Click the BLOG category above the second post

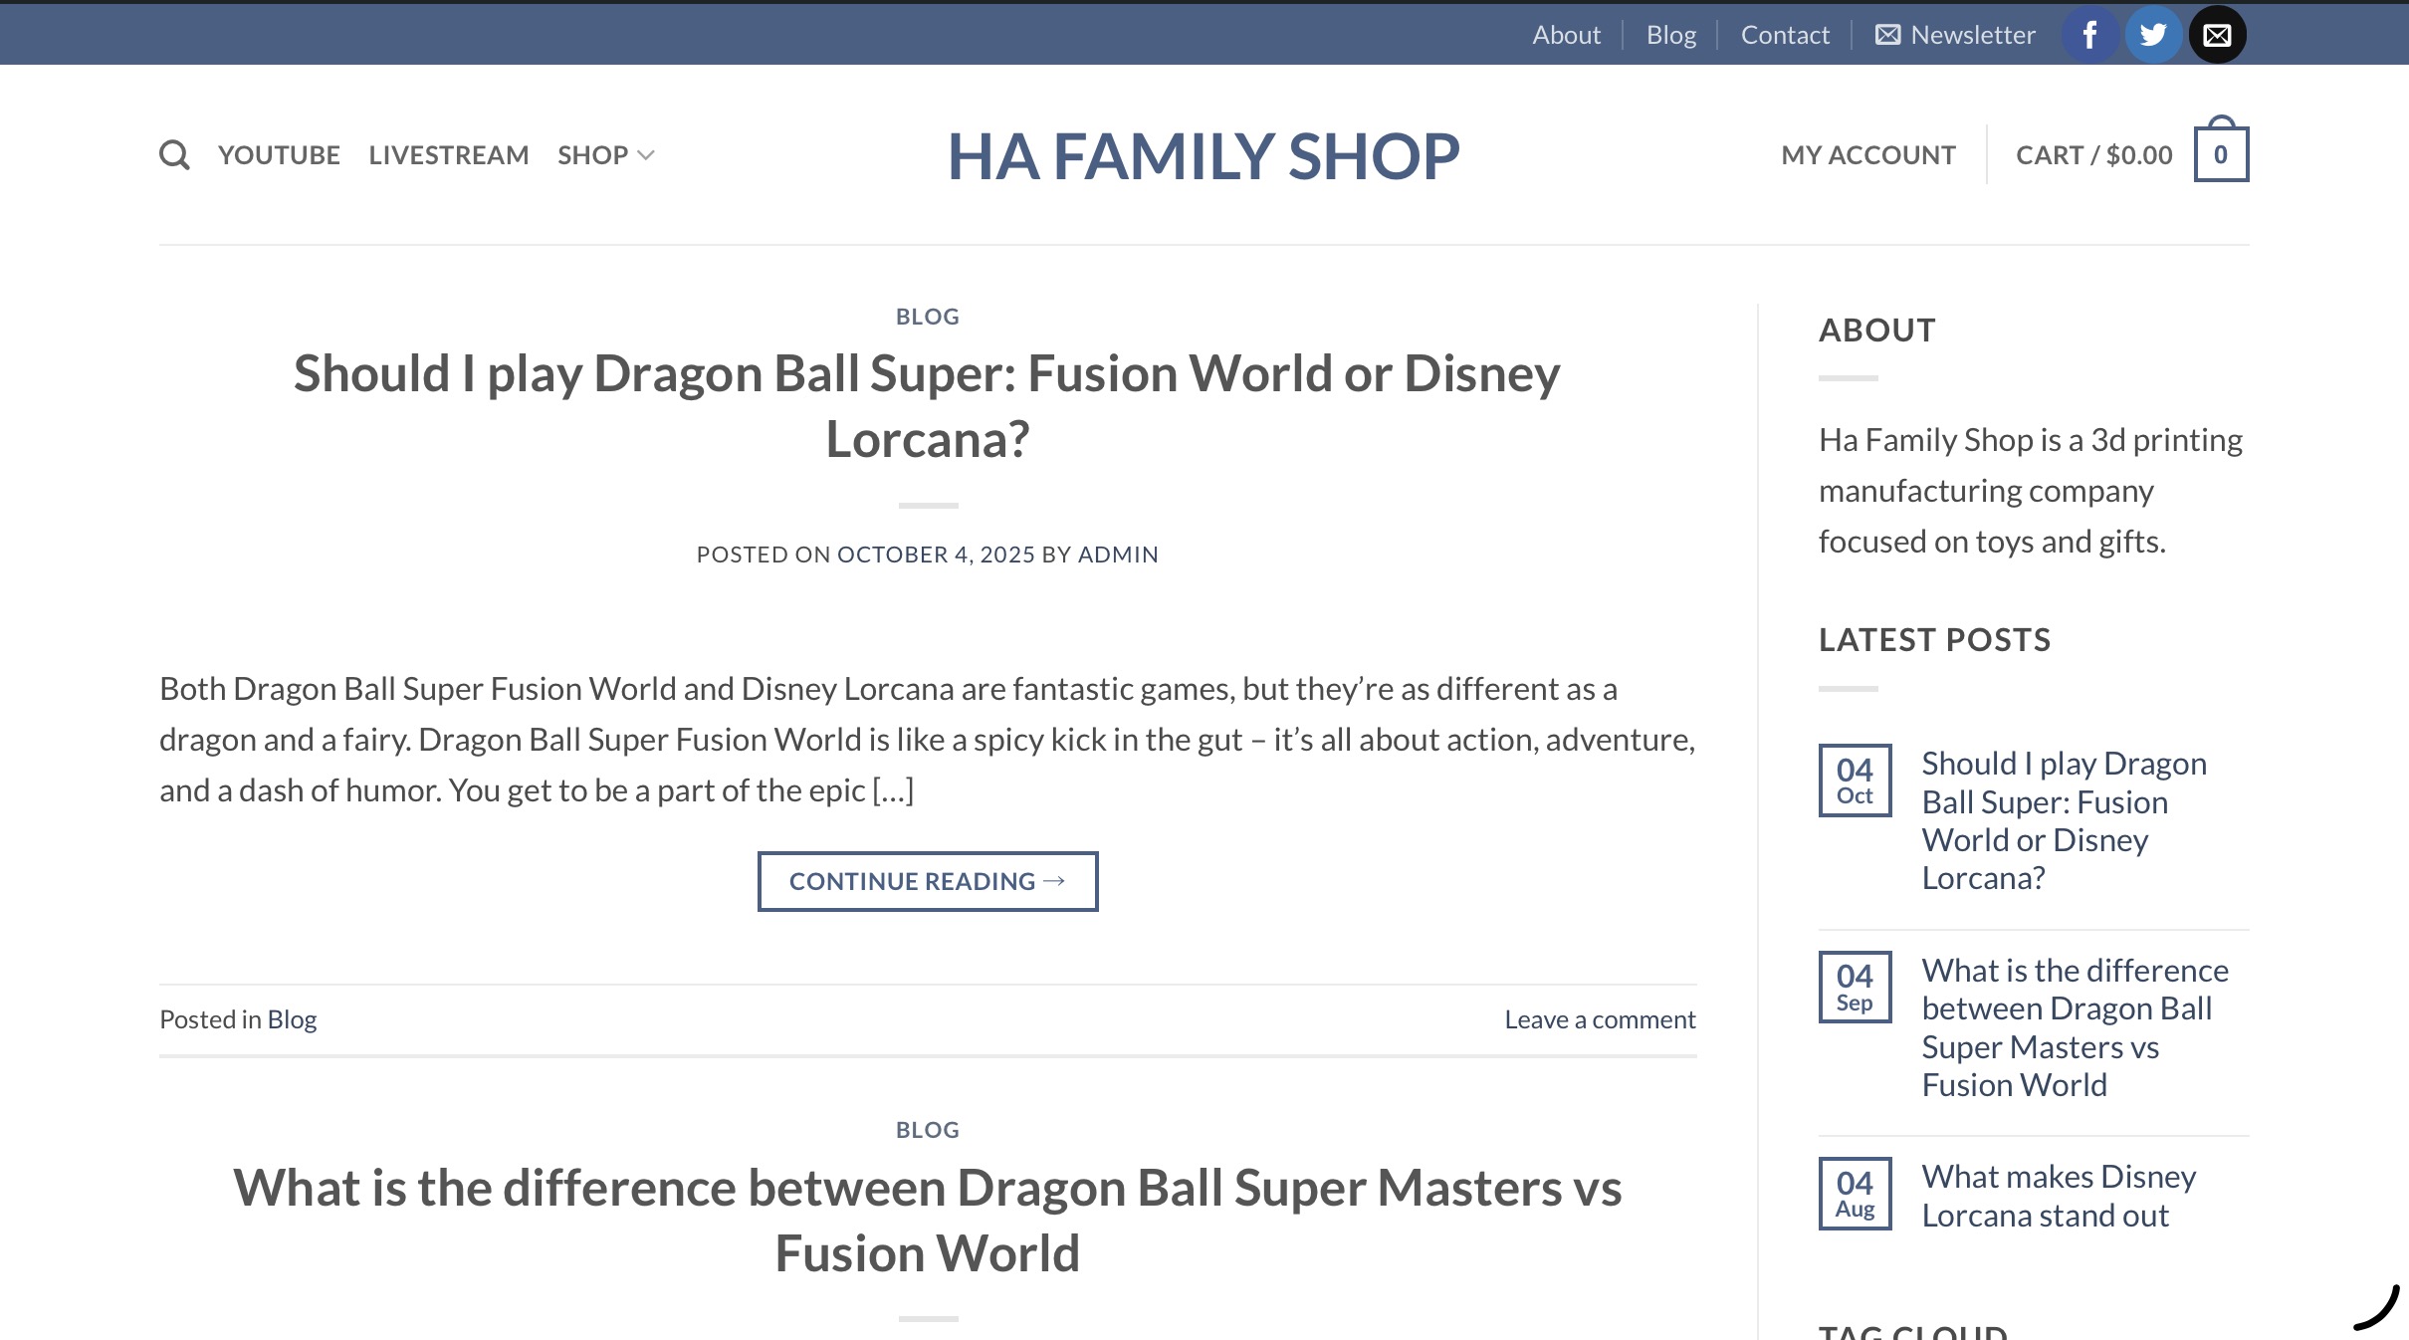(928, 1130)
